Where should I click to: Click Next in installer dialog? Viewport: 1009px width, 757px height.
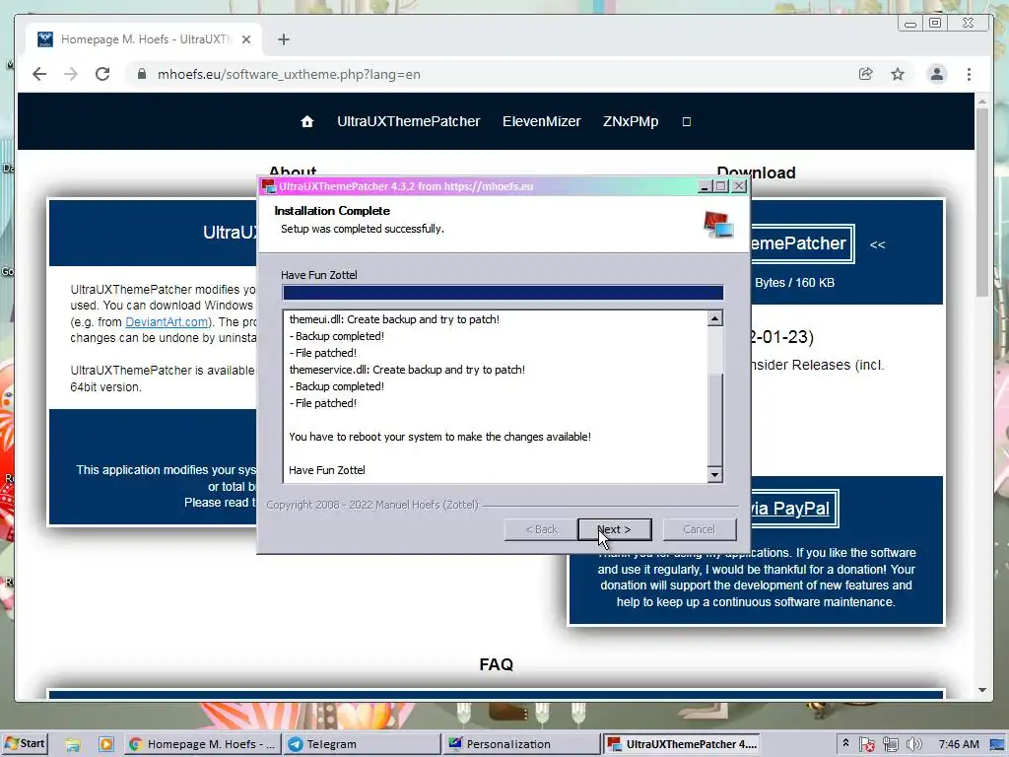(x=615, y=529)
